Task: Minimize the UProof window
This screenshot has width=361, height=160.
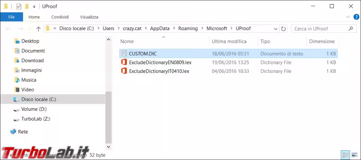Action: pyautogui.click(x=312, y=6)
